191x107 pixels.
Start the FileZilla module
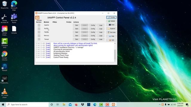tap(77, 32)
